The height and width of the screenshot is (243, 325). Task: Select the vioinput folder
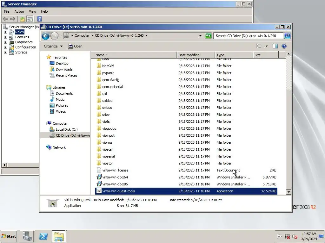108,135
